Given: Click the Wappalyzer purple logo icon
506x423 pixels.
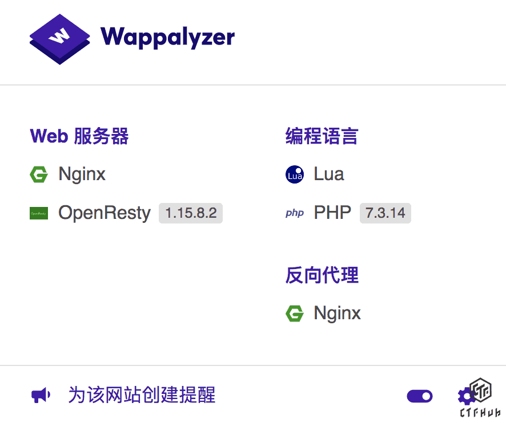Looking at the screenshot, I should (59, 39).
